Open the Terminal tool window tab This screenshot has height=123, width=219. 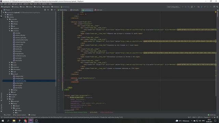tap(32, 115)
